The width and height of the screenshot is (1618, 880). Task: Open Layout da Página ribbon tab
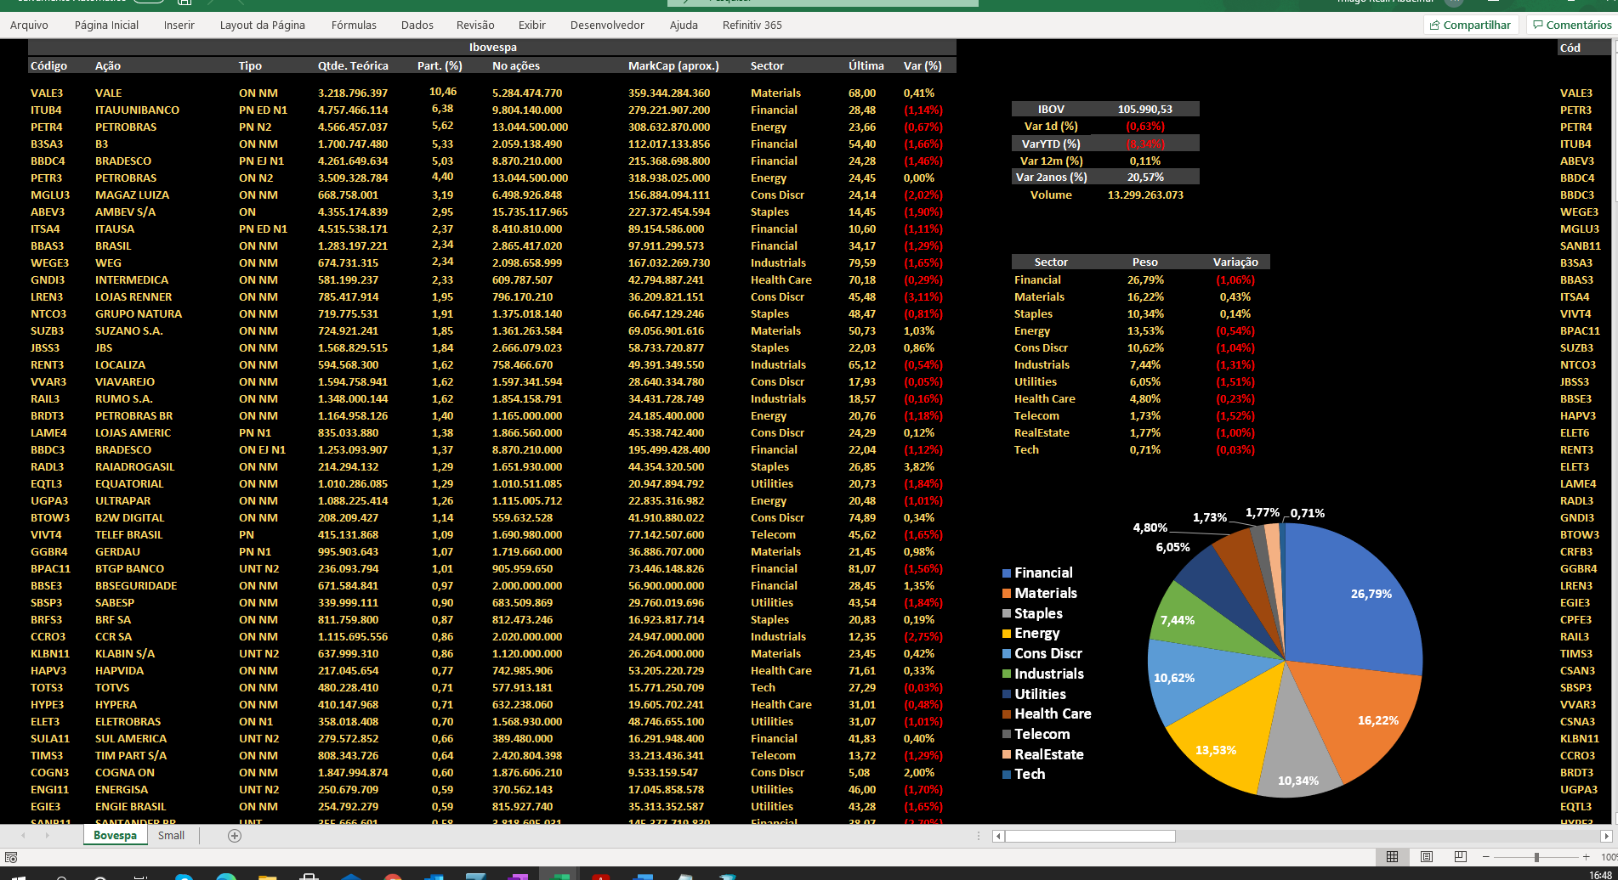point(263,25)
